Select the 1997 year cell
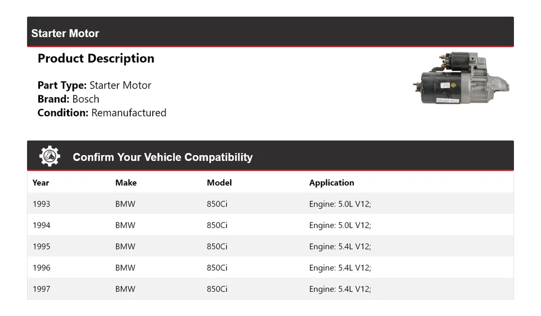Viewport: 541px width, 316px height. (41, 289)
